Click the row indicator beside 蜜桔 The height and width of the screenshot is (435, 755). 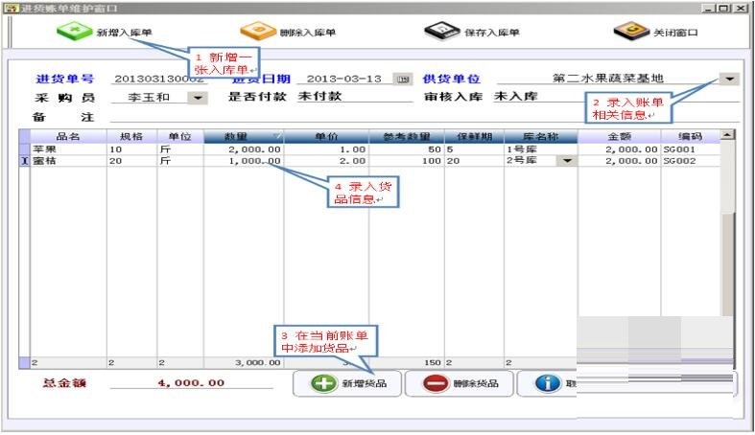pos(25,161)
